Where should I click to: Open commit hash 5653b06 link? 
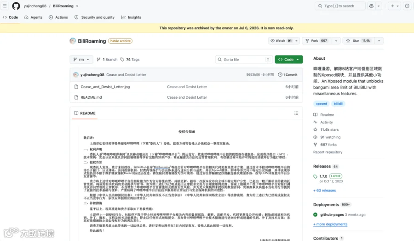coord(253,75)
